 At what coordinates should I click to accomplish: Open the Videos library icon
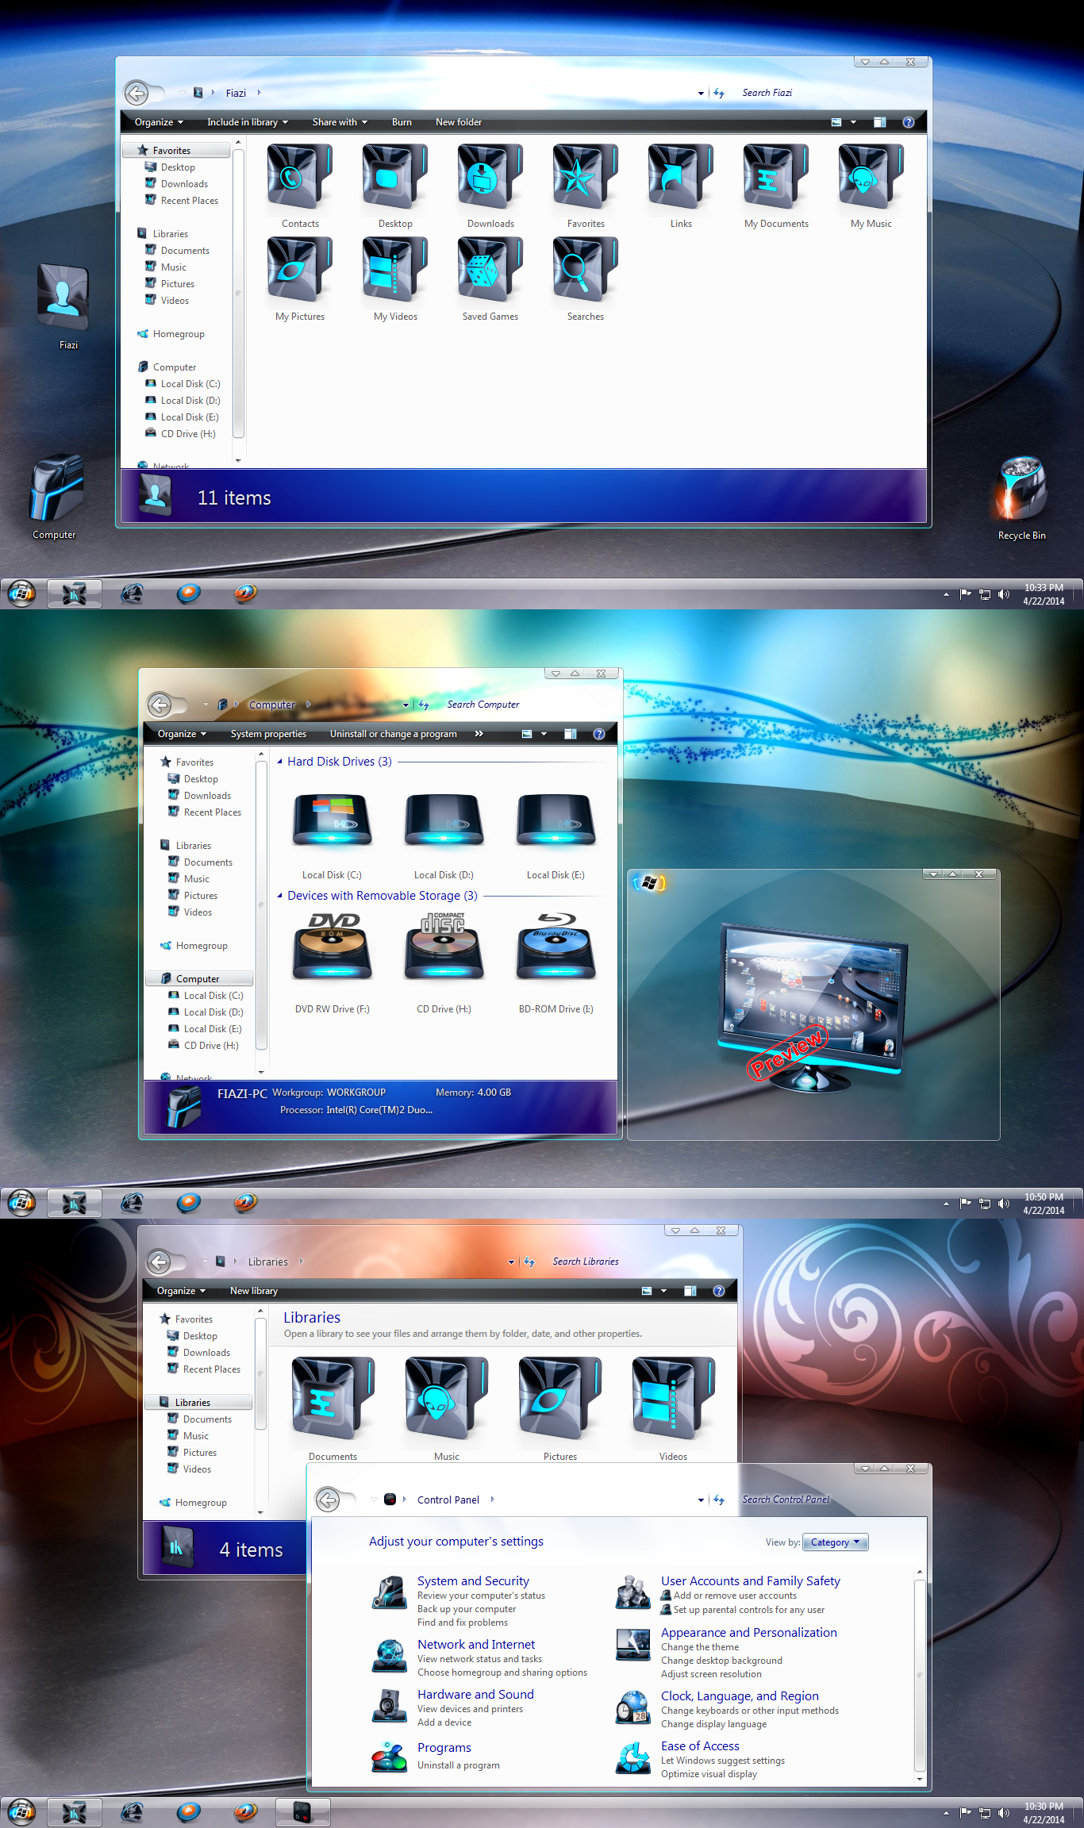[673, 1399]
